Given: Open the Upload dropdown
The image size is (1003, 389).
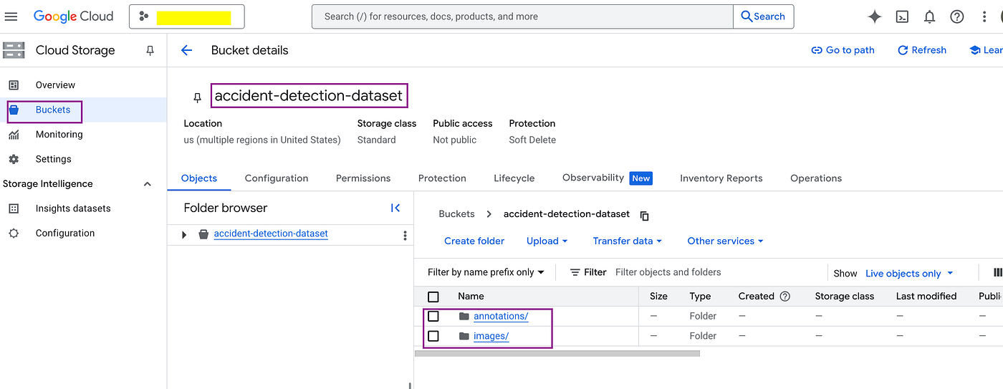Looking at the screenshot, I should pyautogui.click(x=547, y=241).
